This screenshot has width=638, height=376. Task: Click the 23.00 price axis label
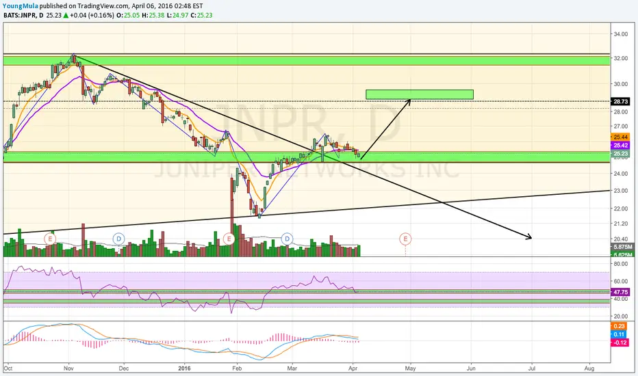point(620,191)
